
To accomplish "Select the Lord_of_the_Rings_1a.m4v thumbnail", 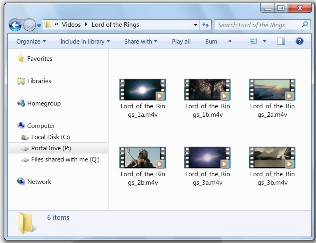I will tap(142, 90).
